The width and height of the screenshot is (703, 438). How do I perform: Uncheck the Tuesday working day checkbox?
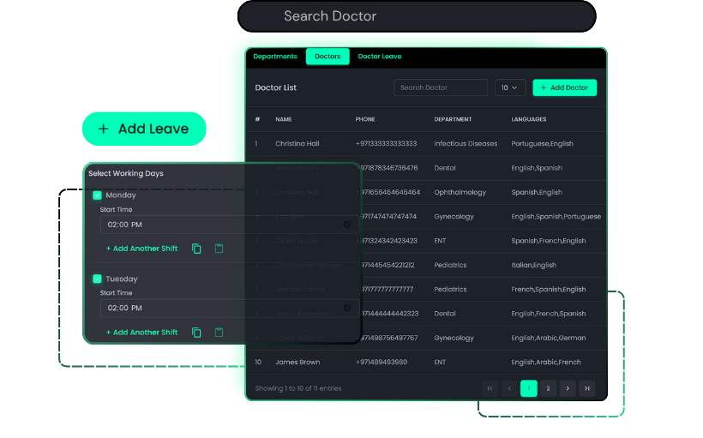(97, 279)
